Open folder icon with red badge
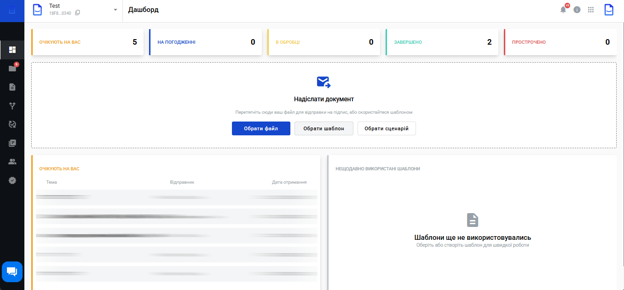This screenshot has width=624, height=290. (12, 68)
